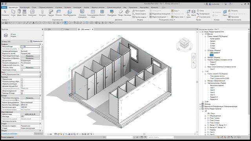Click Изменить button for Параметры визуализации
251x141 pixels.
point(30,98)
